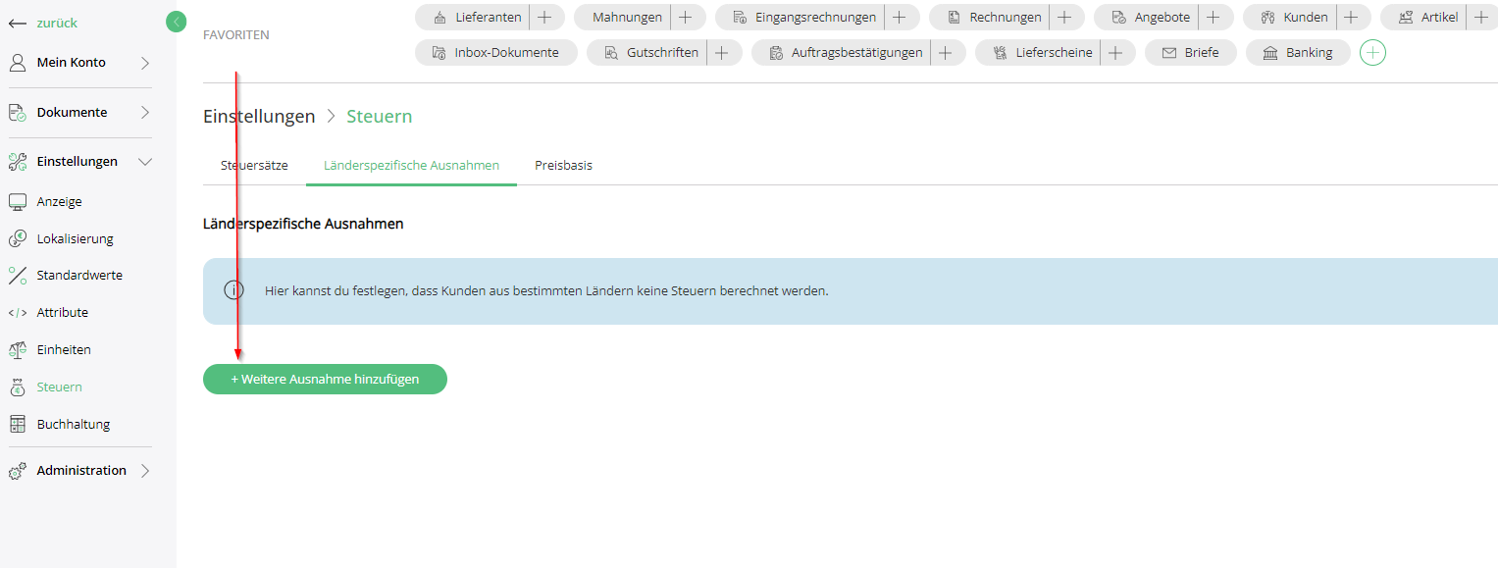
Task: Add a new favorite with green plus circle
Action: click(x=1373, y=53)
